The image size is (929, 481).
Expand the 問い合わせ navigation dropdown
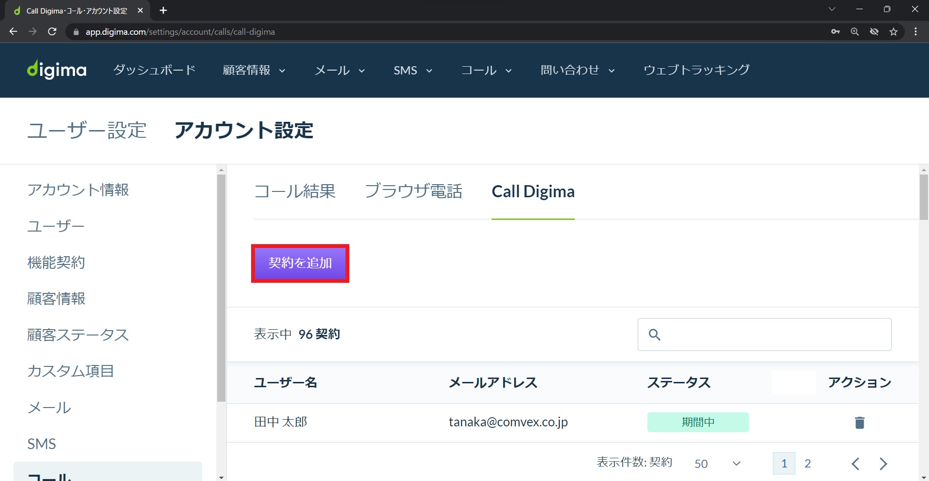[578, 70]
